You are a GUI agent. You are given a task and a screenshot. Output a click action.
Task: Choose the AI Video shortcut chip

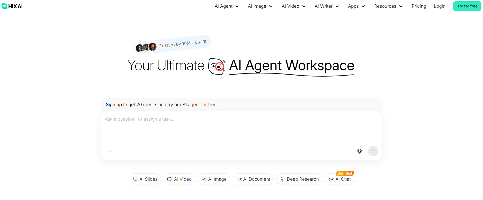(179, 179)
